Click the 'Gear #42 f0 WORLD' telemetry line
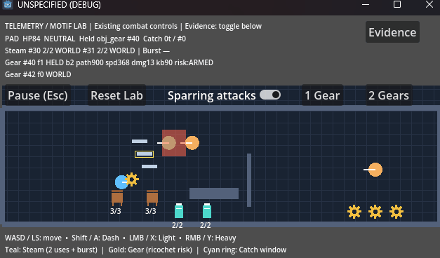The width and height of the screenshot is (440, 258). (38, 74)
